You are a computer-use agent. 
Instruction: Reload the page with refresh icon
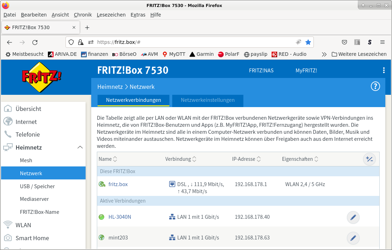pos(35,42)
